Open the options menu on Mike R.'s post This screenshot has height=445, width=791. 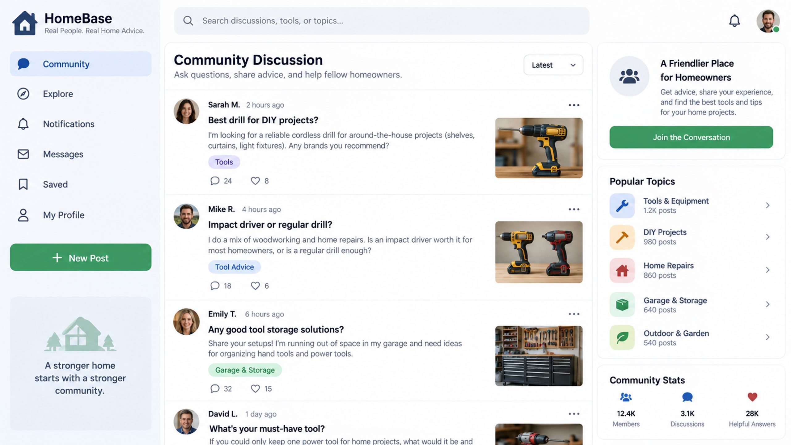pyautogui.click(x=574, y=209)
